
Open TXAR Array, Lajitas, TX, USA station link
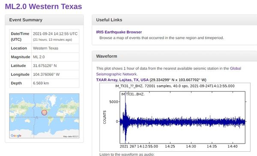click(x=122, y=80)
